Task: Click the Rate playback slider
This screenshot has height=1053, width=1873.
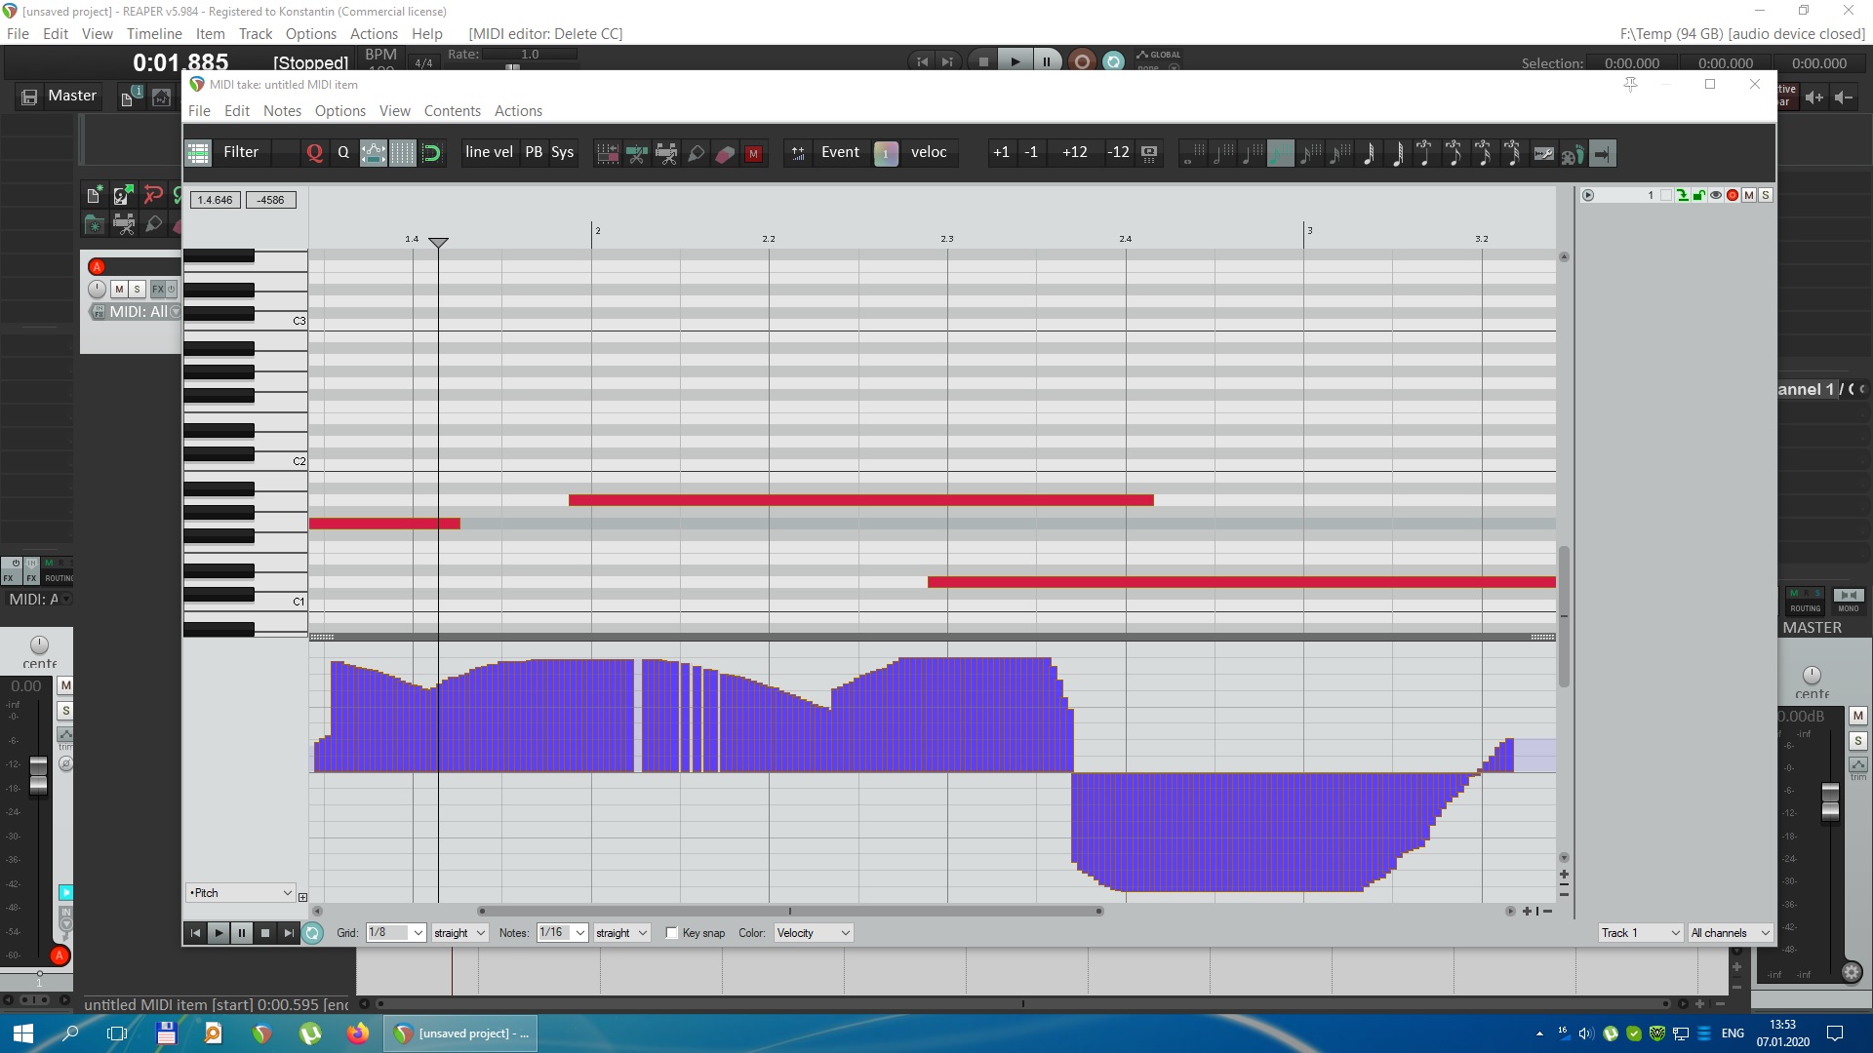Action: (x=512, y=66)
